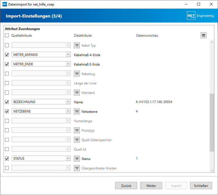Open source dropdown for Kabel Typ

41,45
